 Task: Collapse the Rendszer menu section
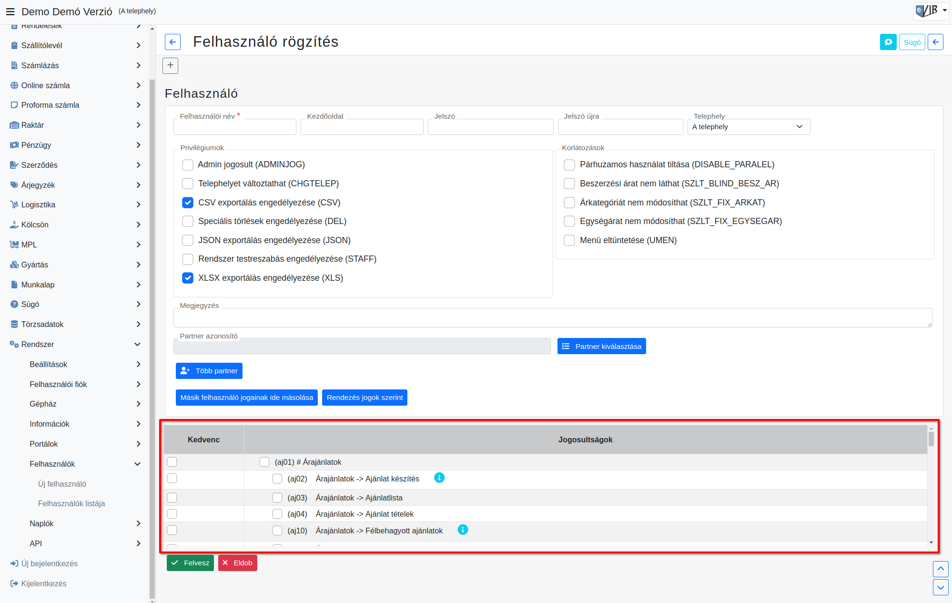(x=76, y=344)
